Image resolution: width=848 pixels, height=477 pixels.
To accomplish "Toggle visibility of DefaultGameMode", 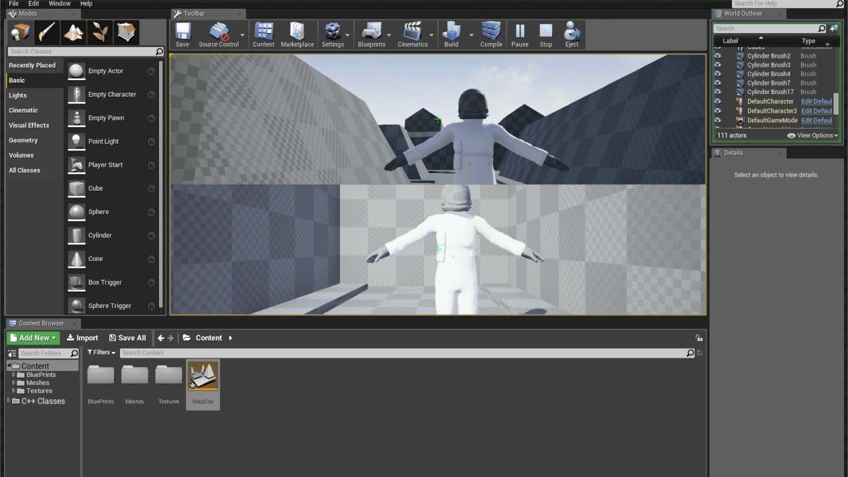I will tap(717, 121).
